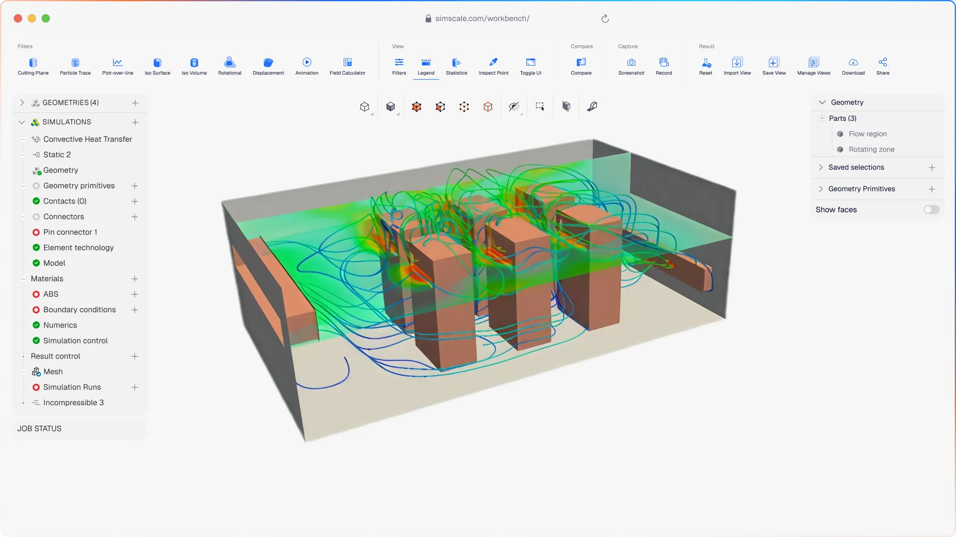
Task: Collapse the Convective Heat Transfer simulation
Action: (23, 140)
